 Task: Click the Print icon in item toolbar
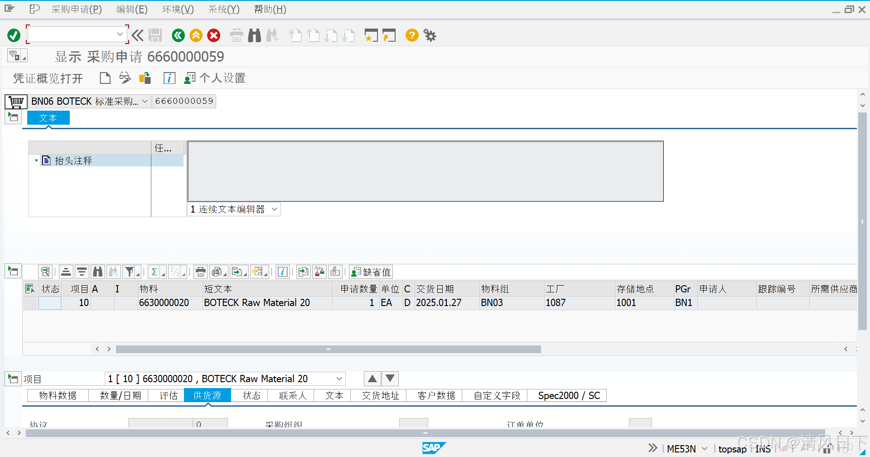pyautogui.click(x=200, y=272)
